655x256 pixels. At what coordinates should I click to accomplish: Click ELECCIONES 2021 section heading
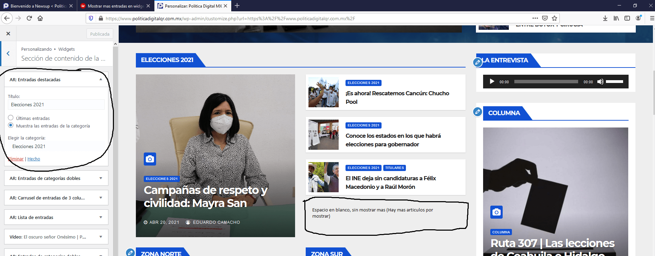[x=167, y=60]
